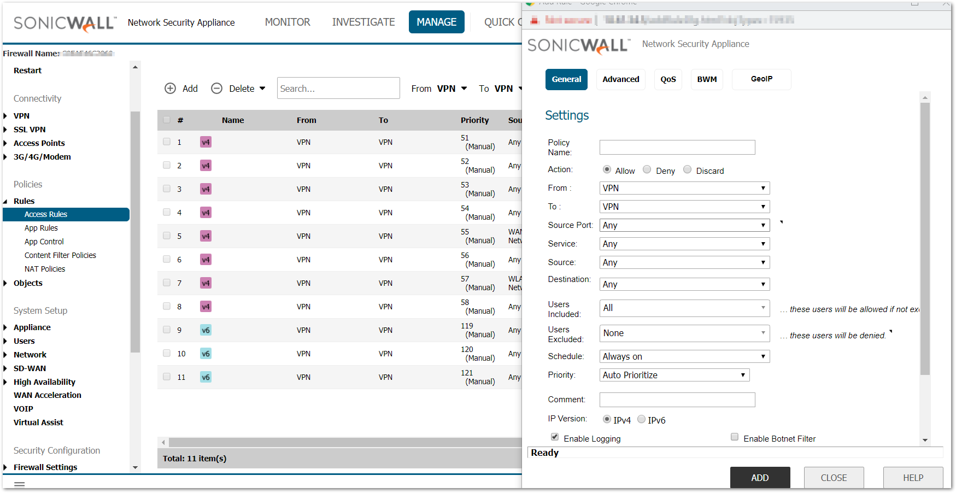
Task: Collapse the Rules tree node
Action: tap(5, 201)
